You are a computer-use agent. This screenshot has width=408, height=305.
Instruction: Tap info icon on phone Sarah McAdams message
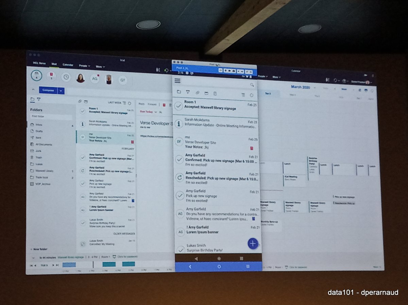179,123
